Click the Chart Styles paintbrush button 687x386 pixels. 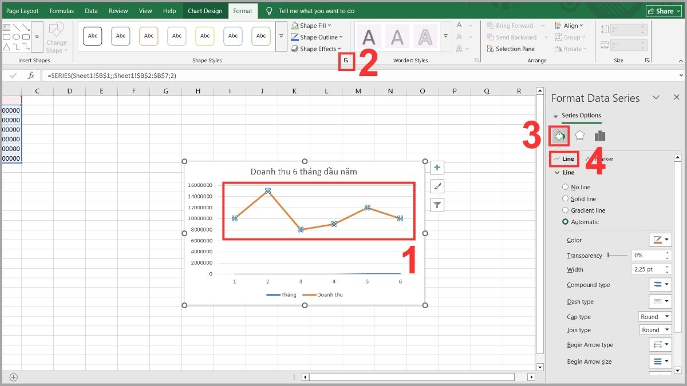point(437,186)
